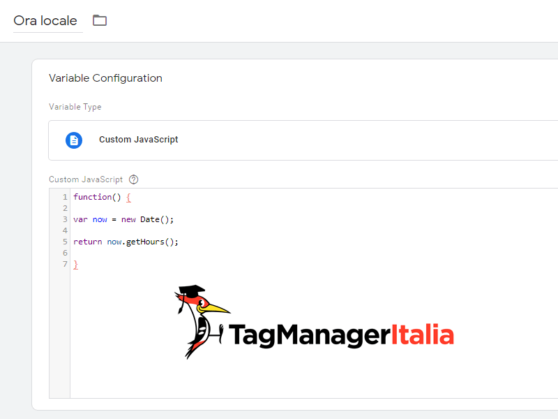Select the Custom JavaScript variable type box
This screenshot has height=419, width=558.
pyautogui.click(x=303, y=140)
